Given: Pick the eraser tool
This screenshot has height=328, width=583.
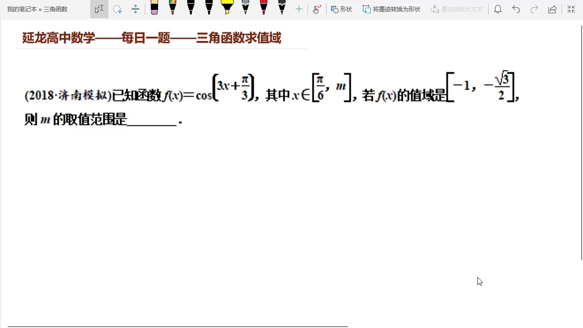Looking at the screenshot, I should pyautogui.click(x=154, y=8).
